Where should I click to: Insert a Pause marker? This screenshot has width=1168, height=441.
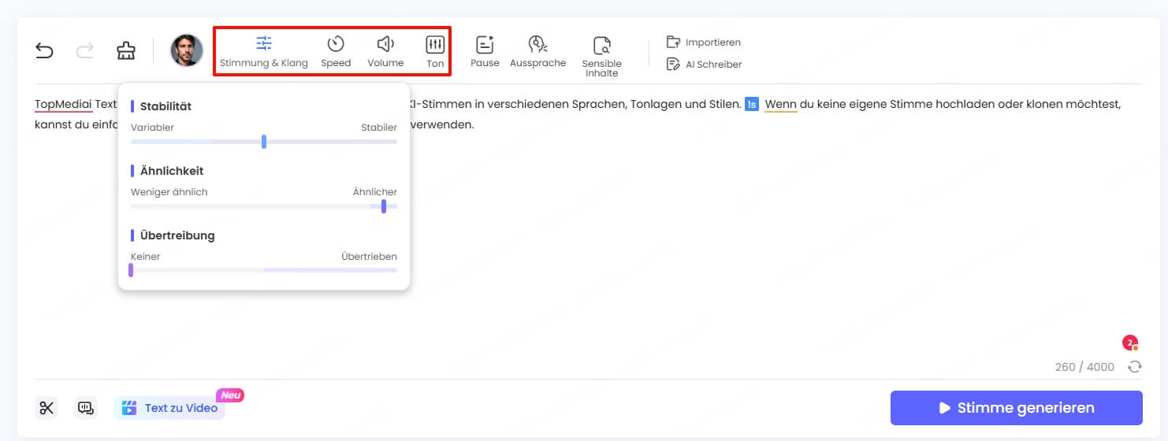tap(485, 51)
